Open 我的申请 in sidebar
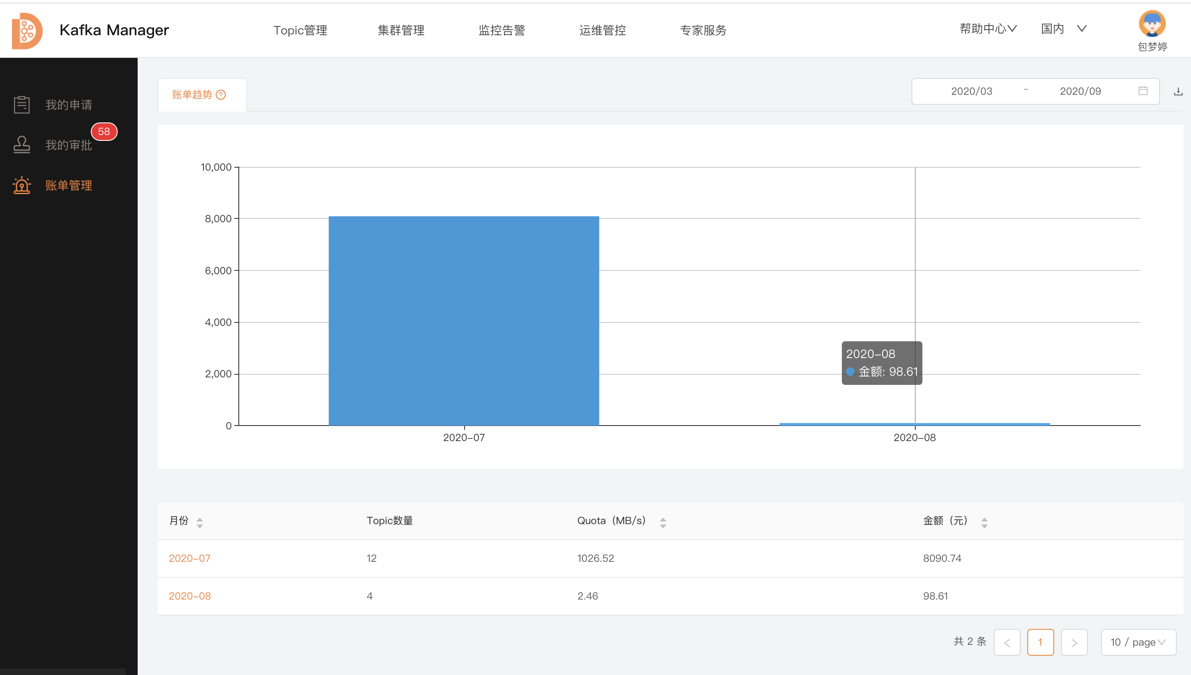This screenshot has width=1191, height=675. point(68,105)
